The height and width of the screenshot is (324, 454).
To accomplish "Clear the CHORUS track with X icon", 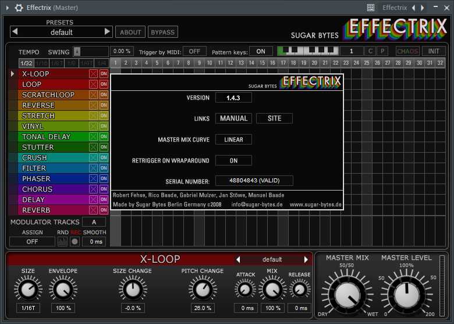I will coord(93,189).
